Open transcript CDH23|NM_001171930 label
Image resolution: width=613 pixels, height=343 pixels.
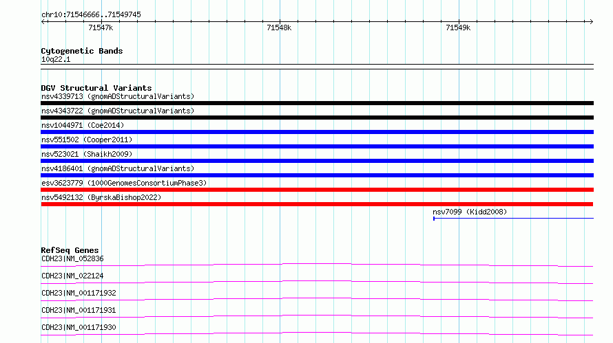point(79,327)
